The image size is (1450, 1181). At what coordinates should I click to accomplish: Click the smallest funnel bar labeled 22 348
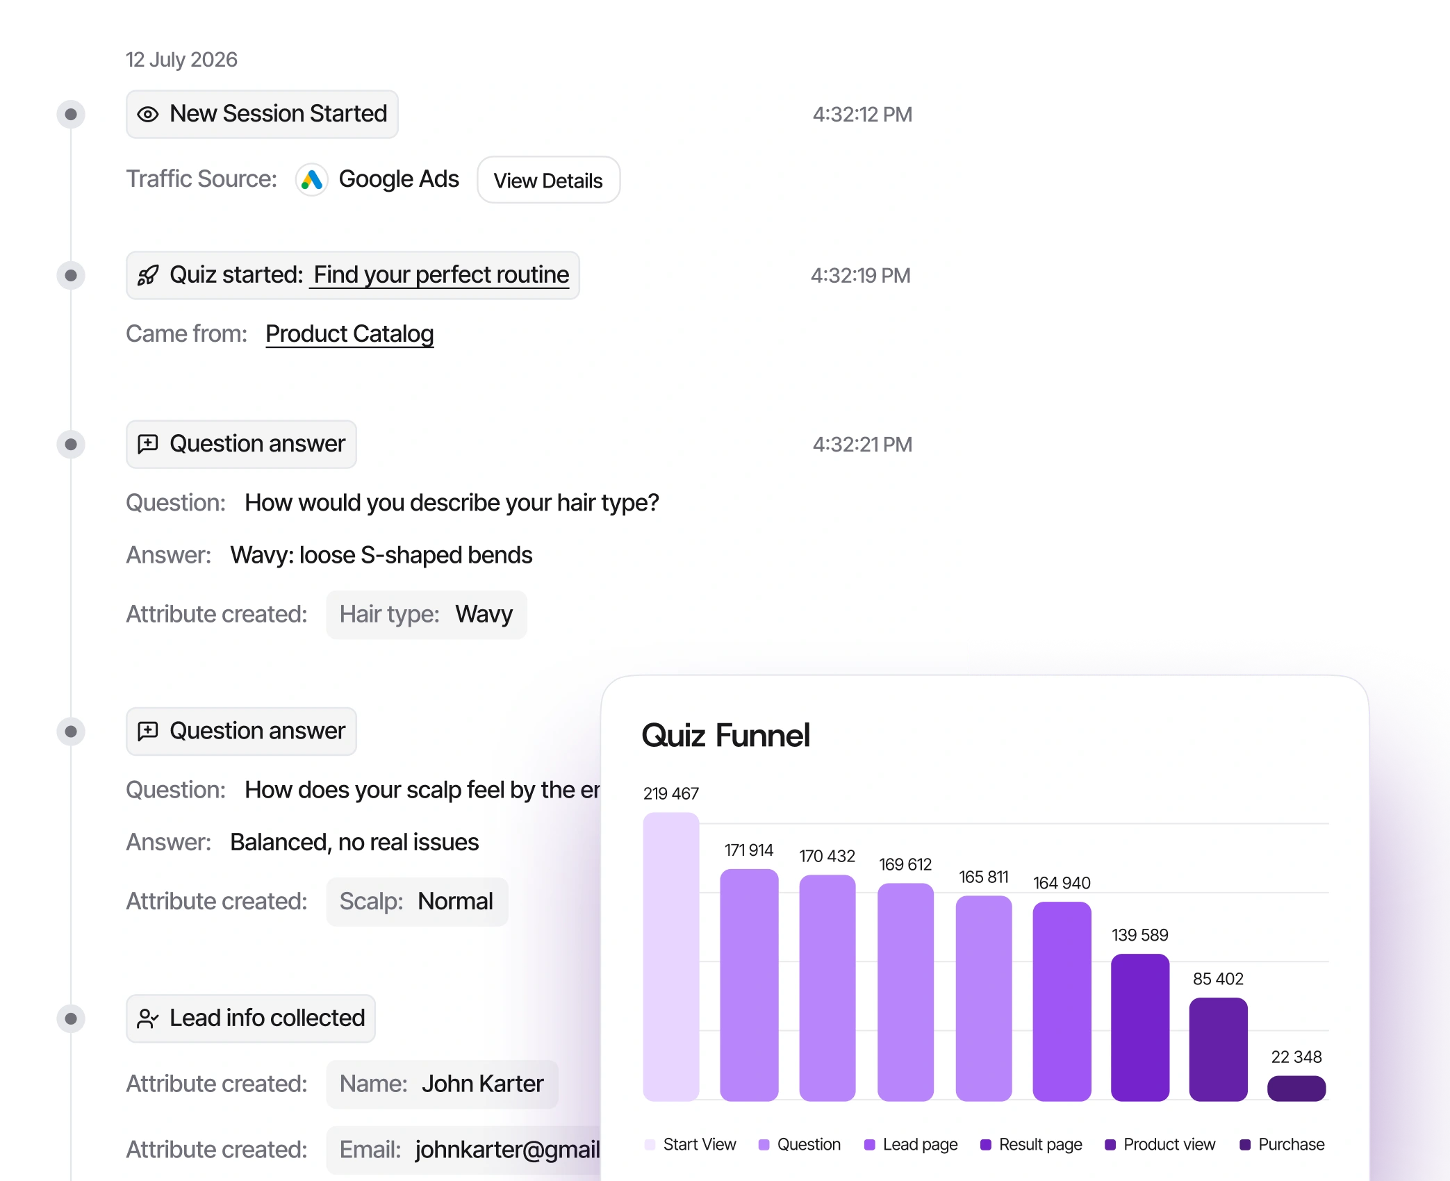[1296, 1088]
